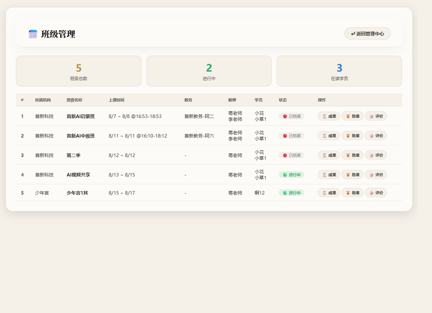The width and height of the screenshot is (432, 313).
Task: Click the 班级总数 stat card
Action: click(x=79, y=71)
